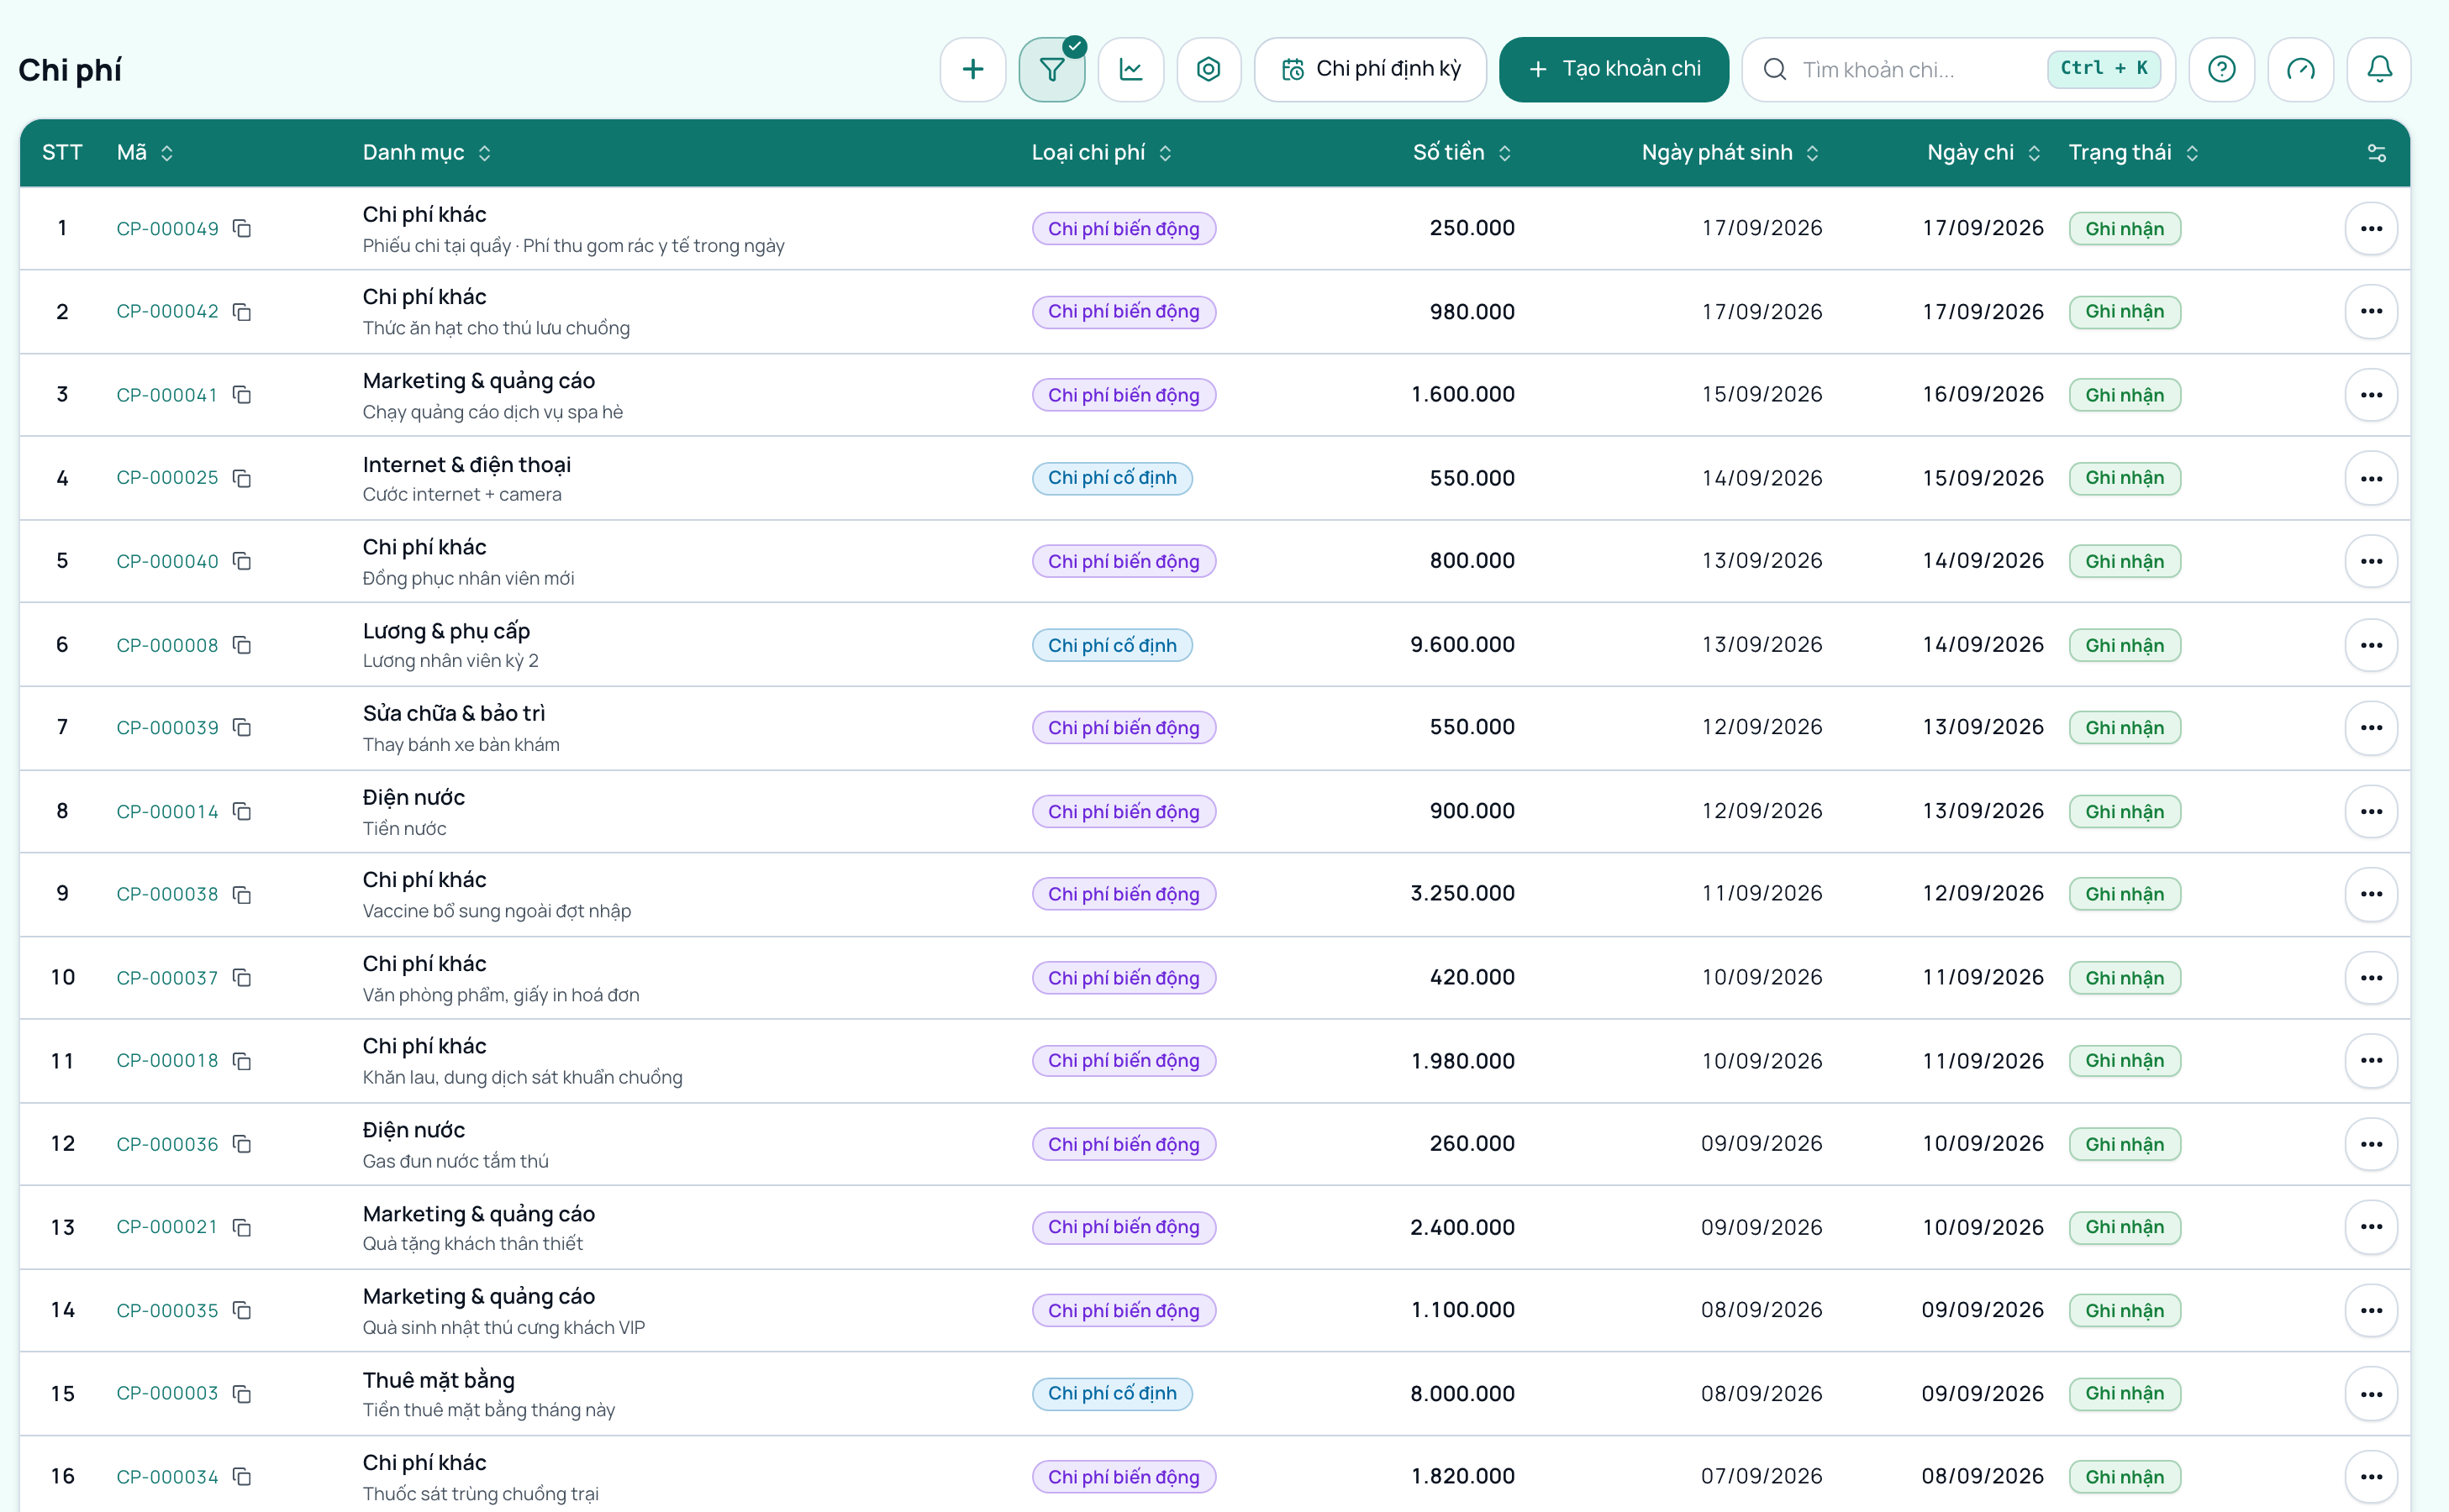This screenshot has height=1512, width=2449.
Task: Sort by Trạng thái column
Action: coord(2134,153)
